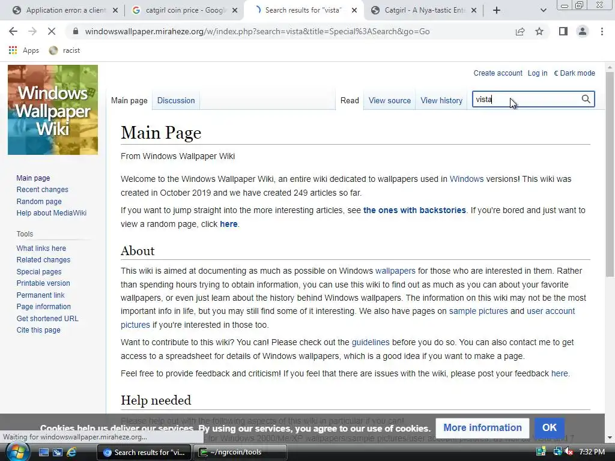615x461 pixels.
Task: Open the 'racist' bookmark
Action: [x=65, y=50]
